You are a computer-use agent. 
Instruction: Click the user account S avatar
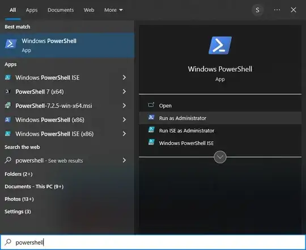click(x=257, y=10)
